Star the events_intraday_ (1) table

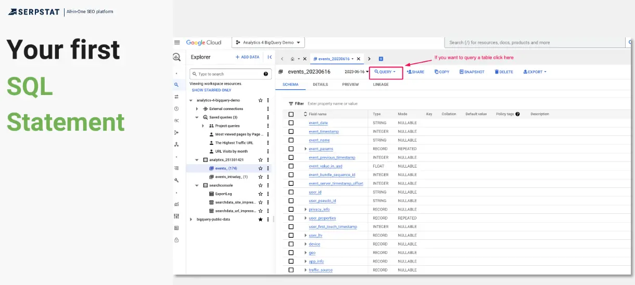pyautogui.click(x=261, y=177)
